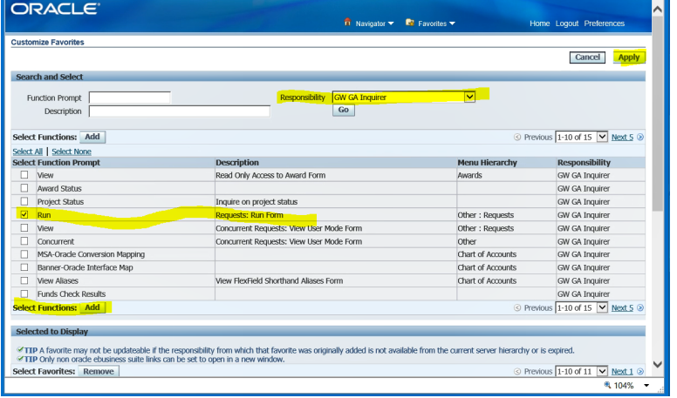Click the vertical scrollbar thumb

(x=658, y=113)
